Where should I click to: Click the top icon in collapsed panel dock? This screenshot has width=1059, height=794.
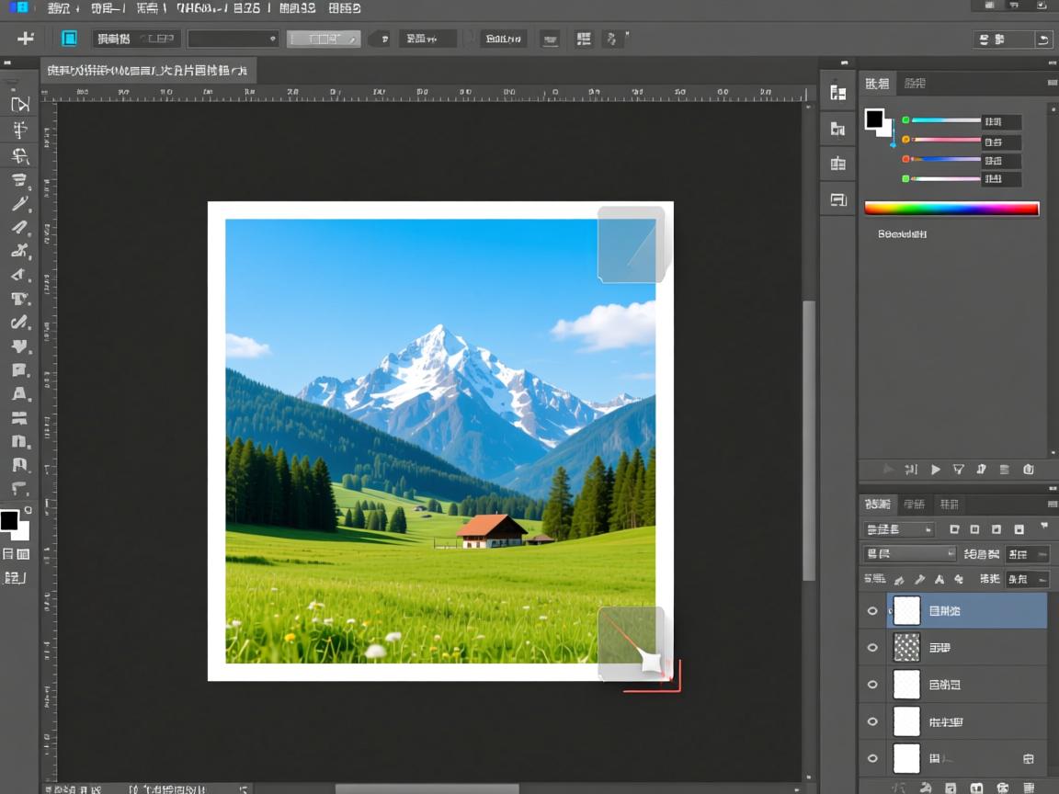837,93
